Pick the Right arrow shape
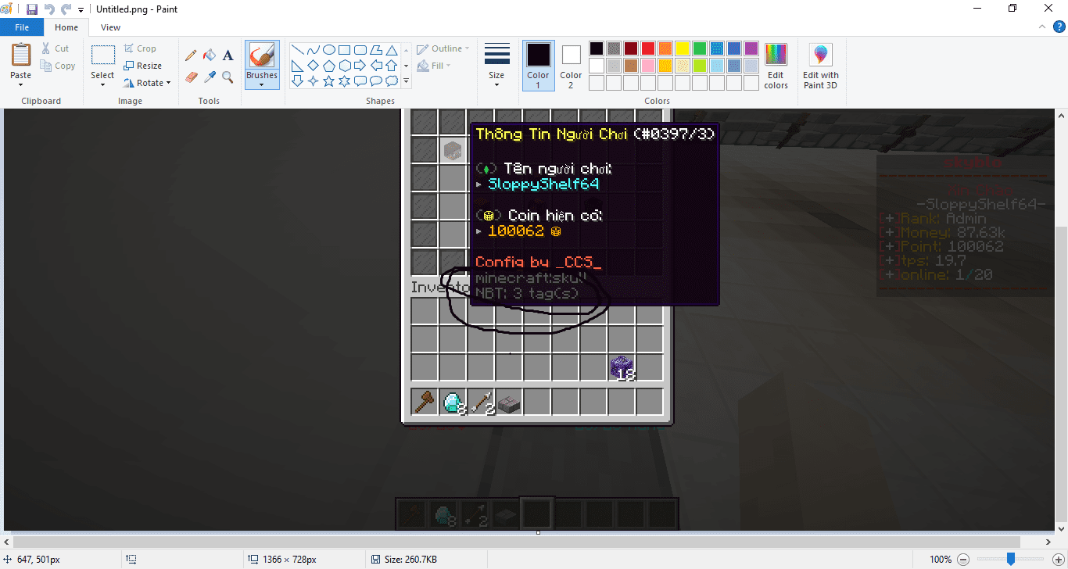Viewport: 1068px width, 569px height. (x=360, y=65)
